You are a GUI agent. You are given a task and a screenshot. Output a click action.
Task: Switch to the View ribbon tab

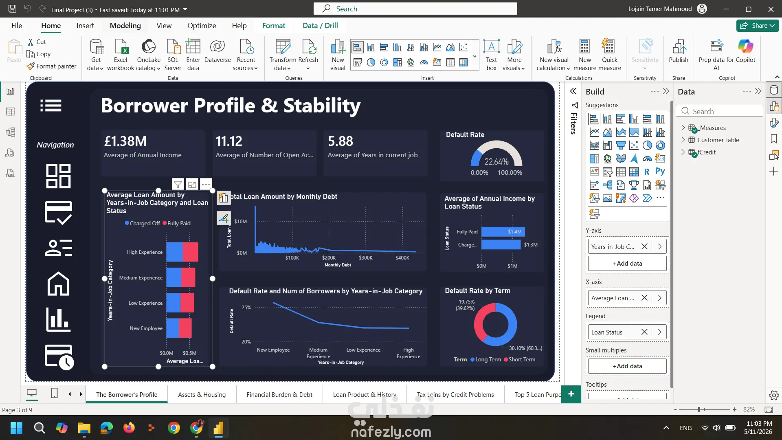(x=164, y=25)
